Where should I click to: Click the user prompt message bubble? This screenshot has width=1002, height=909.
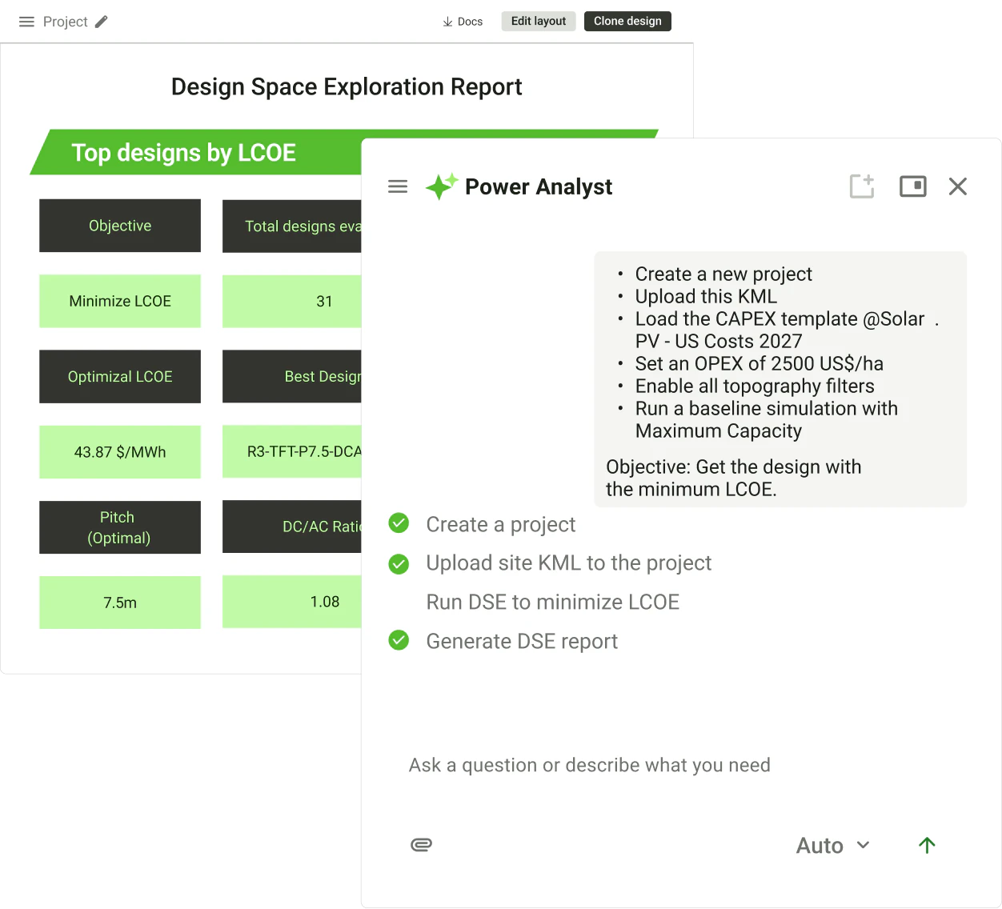pos(780,379)
